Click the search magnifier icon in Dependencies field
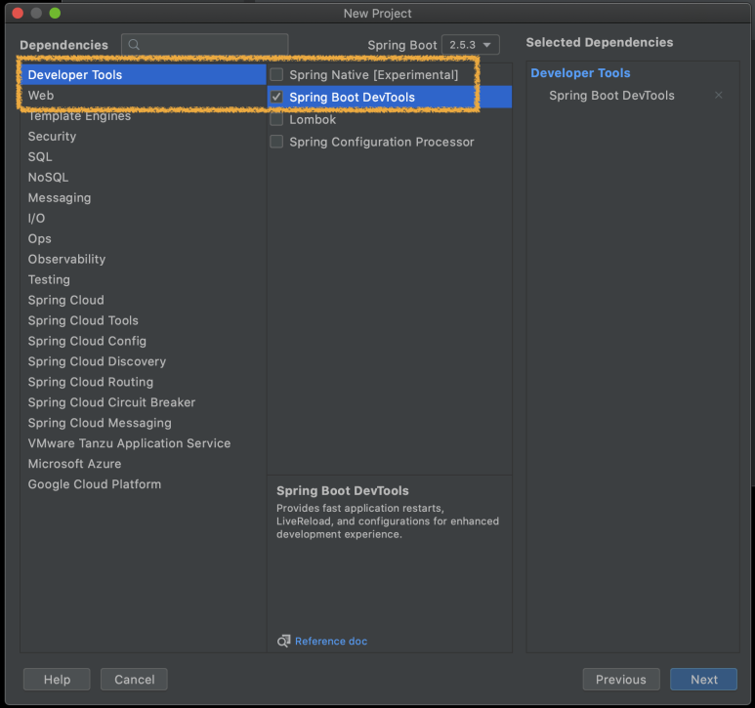The image size is (755, 708). coord(134,45)
